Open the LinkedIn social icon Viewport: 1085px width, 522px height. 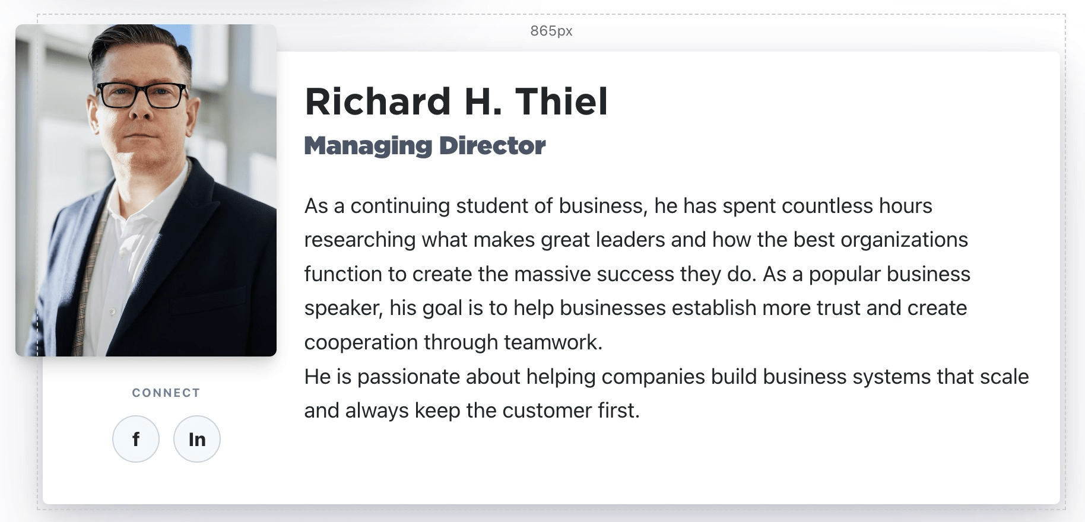[x=197, y=439]
